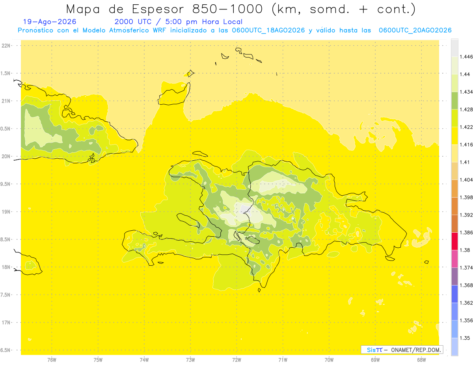This screenshot has width=473, height=365.
Task: Click the legend value 1.434
Action: click(466, 92)
